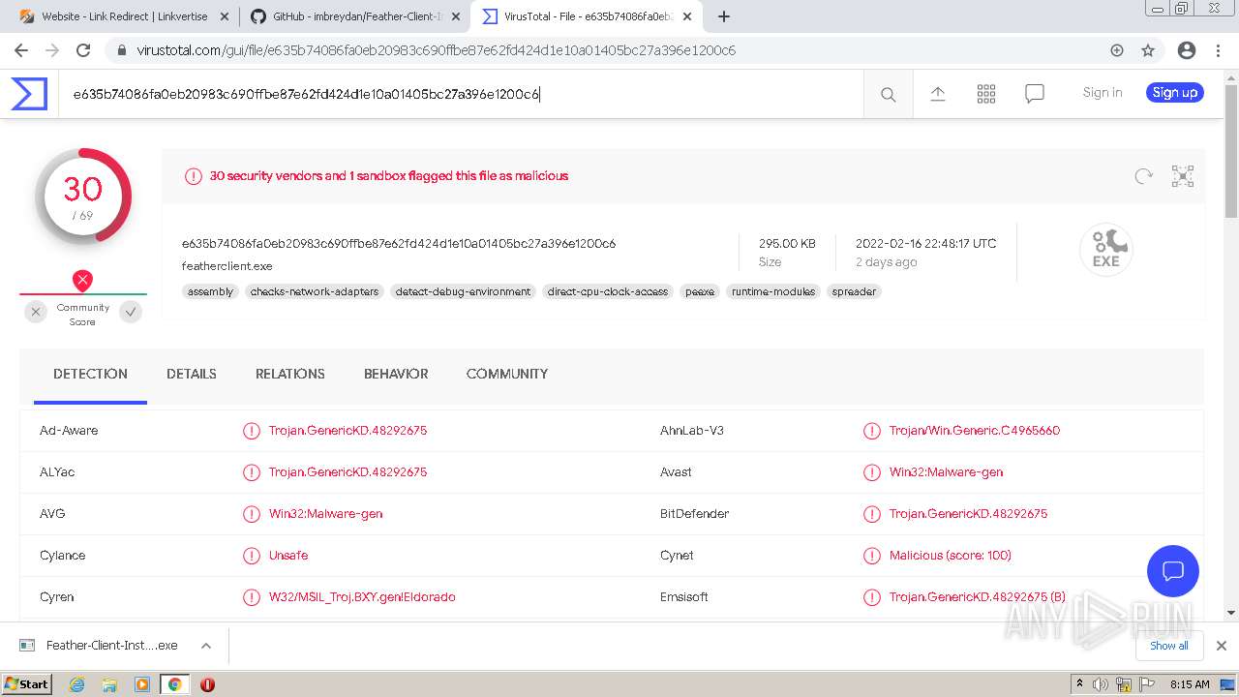This screenshot has height=697, width=1239.
Task: Open the comments speech bubble icon
Action: 1035,94
